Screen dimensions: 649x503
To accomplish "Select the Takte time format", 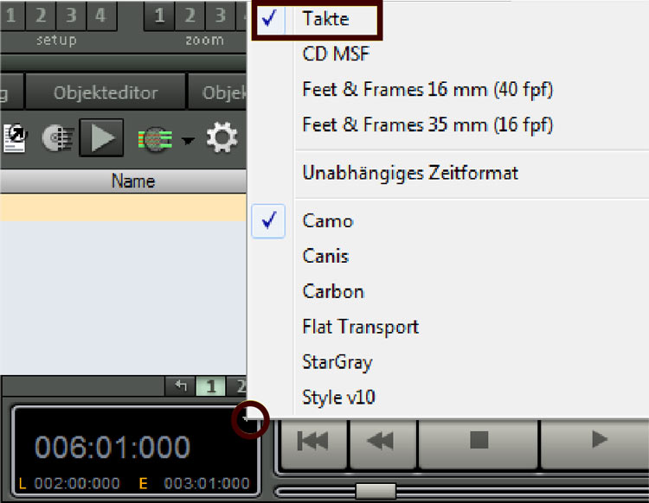I will pos(325,19).
